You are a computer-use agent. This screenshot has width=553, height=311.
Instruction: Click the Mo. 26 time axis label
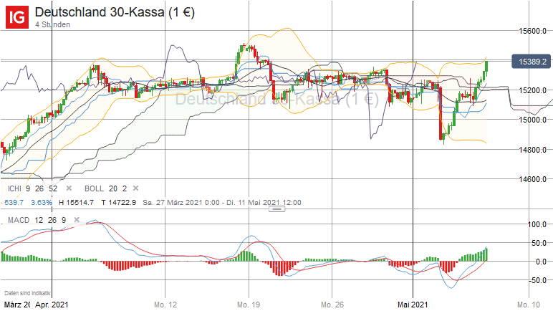[332, 305]
